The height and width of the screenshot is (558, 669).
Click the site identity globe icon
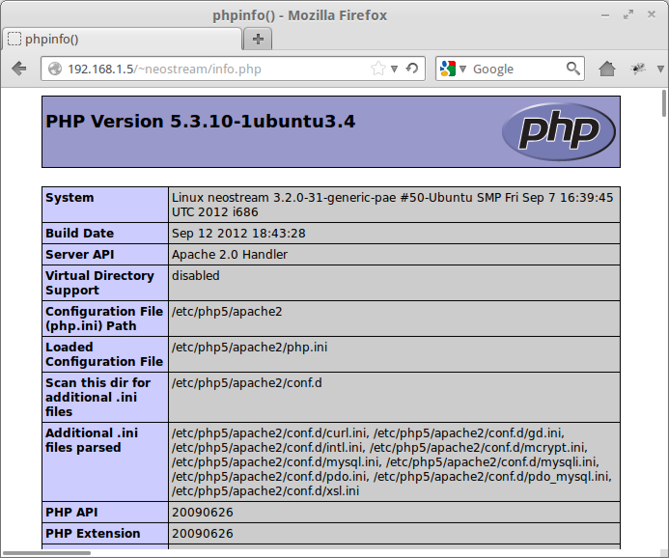tap(55, 69)
